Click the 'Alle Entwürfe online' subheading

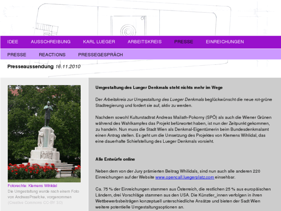tap(115, 159)
